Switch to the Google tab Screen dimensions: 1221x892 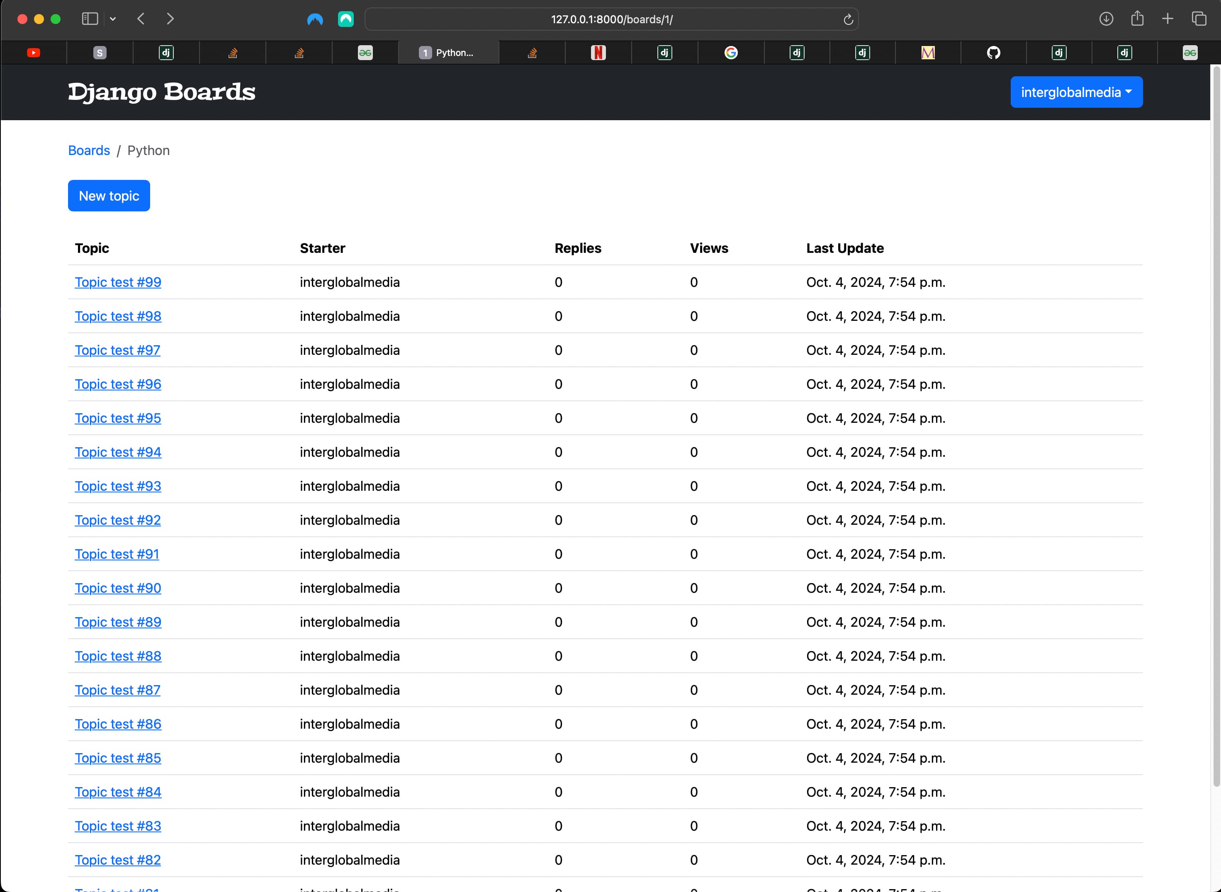pos(731,52)
